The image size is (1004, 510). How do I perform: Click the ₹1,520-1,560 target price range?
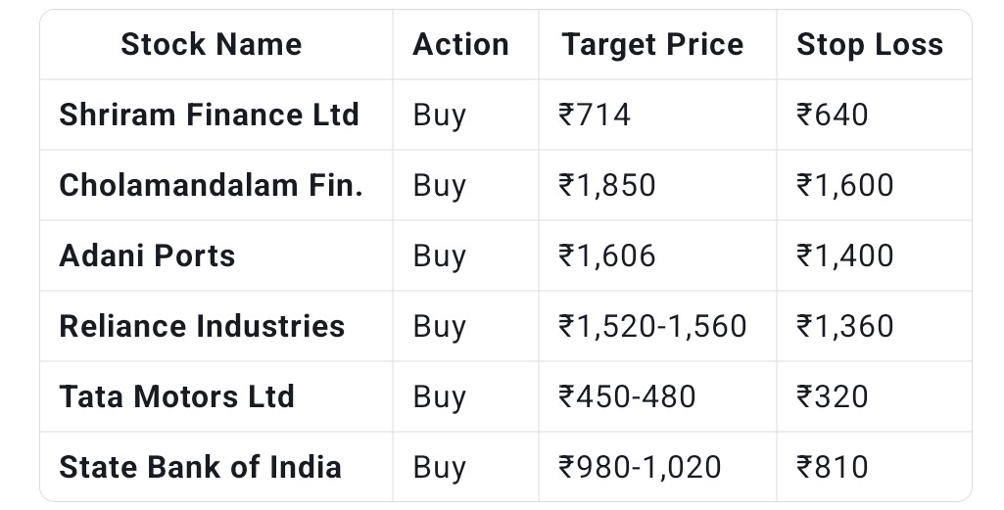click(x=652, y=326)
